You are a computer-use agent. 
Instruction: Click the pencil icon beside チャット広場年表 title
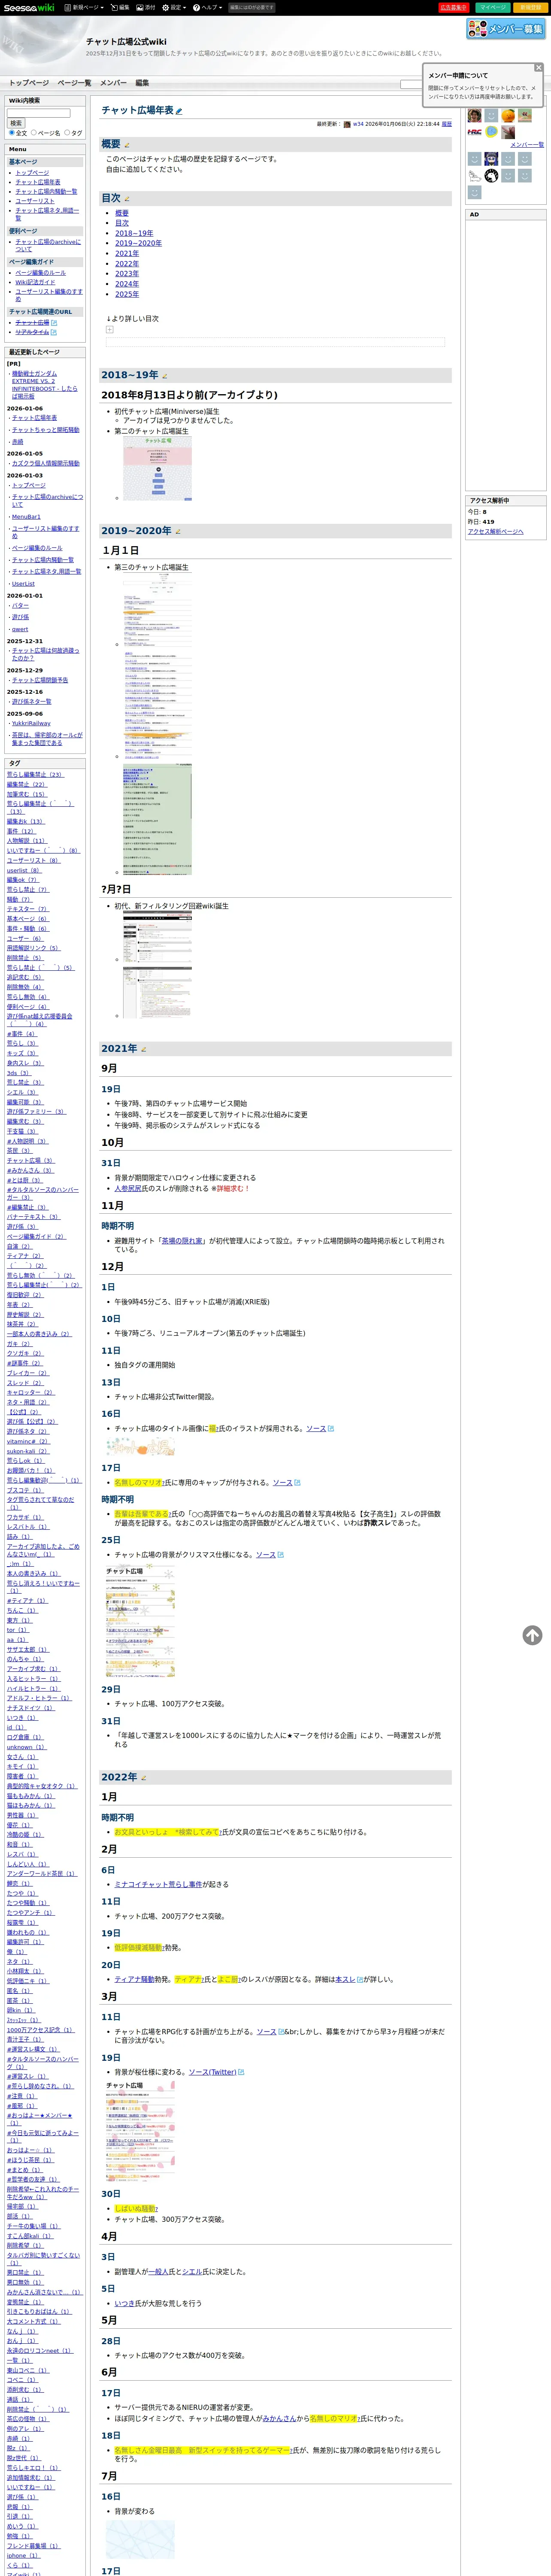[x=179, y=111]
